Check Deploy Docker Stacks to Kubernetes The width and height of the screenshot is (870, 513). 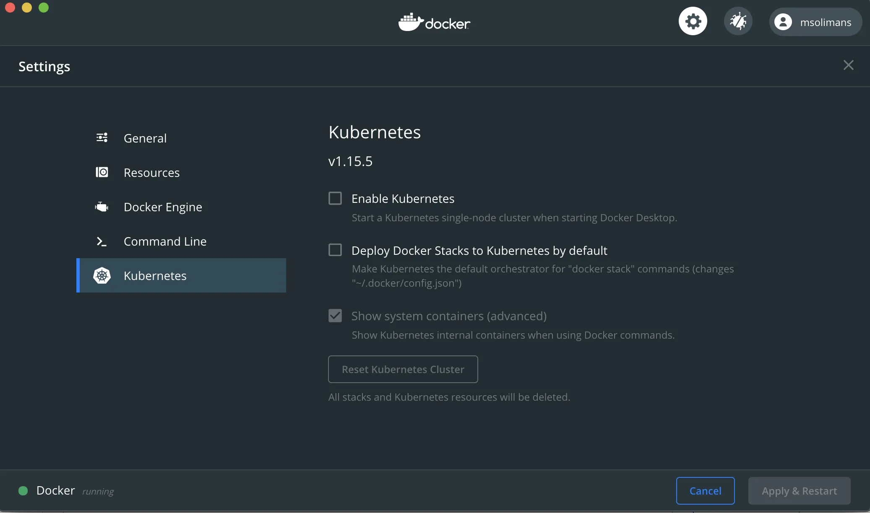[335, 250]
